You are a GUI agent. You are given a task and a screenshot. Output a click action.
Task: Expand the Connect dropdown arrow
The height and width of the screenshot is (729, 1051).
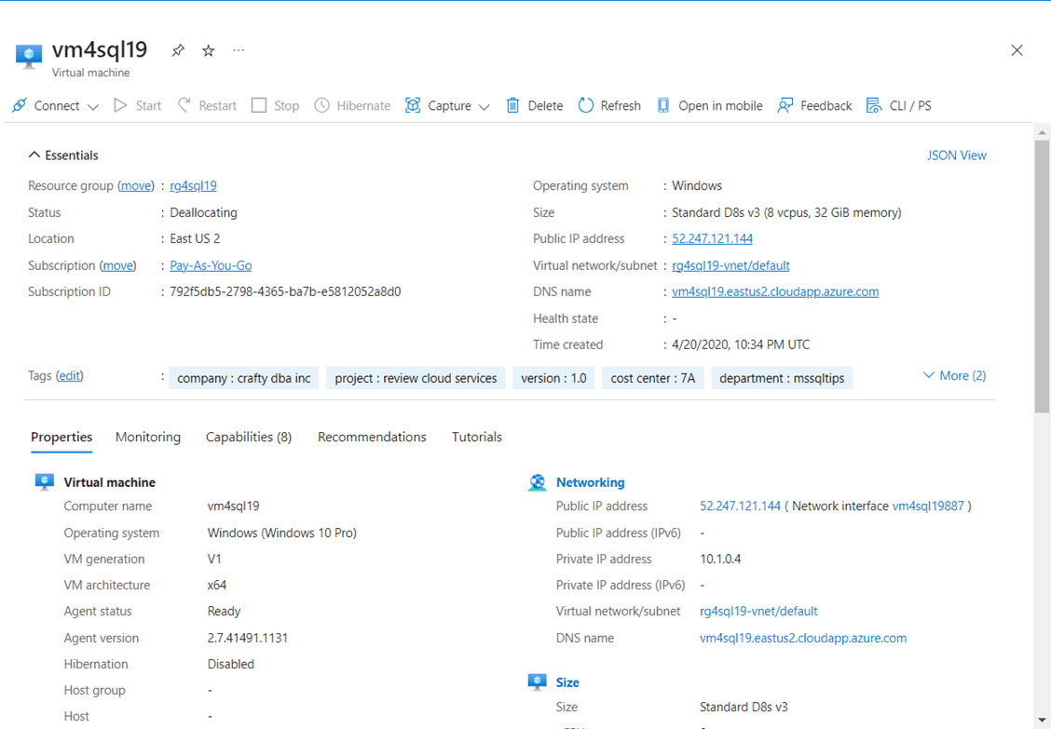coord(93,106)
